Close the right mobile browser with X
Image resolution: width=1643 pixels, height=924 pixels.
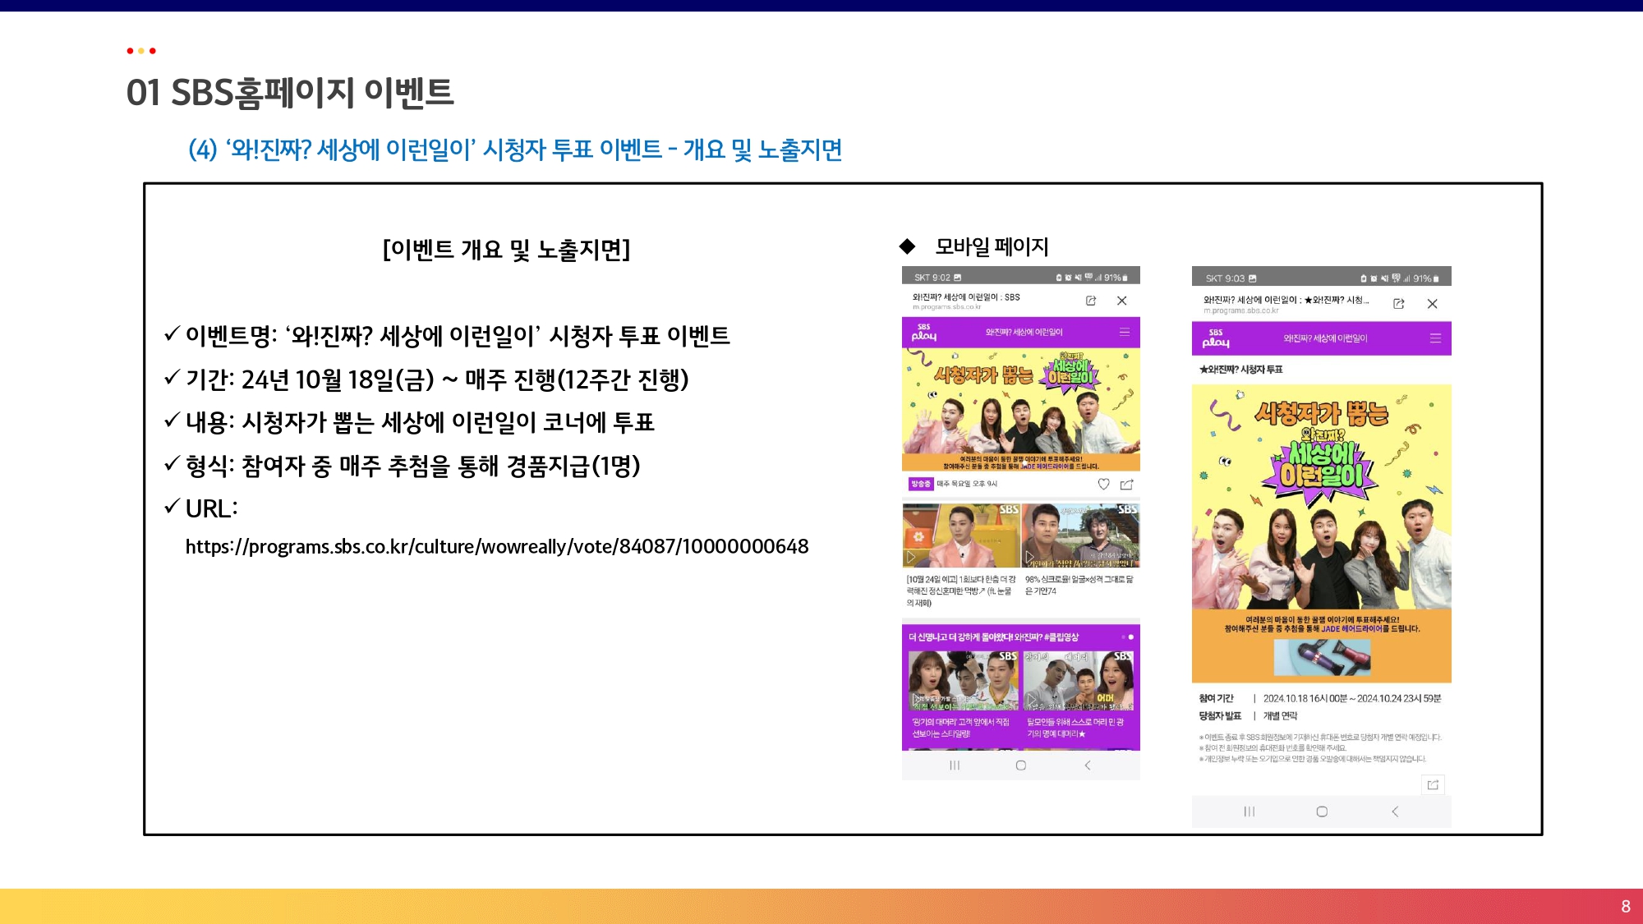(1432, 304)
